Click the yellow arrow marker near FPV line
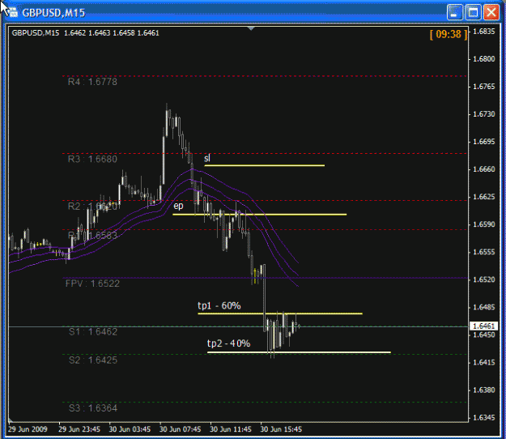 tap(255, 276)
